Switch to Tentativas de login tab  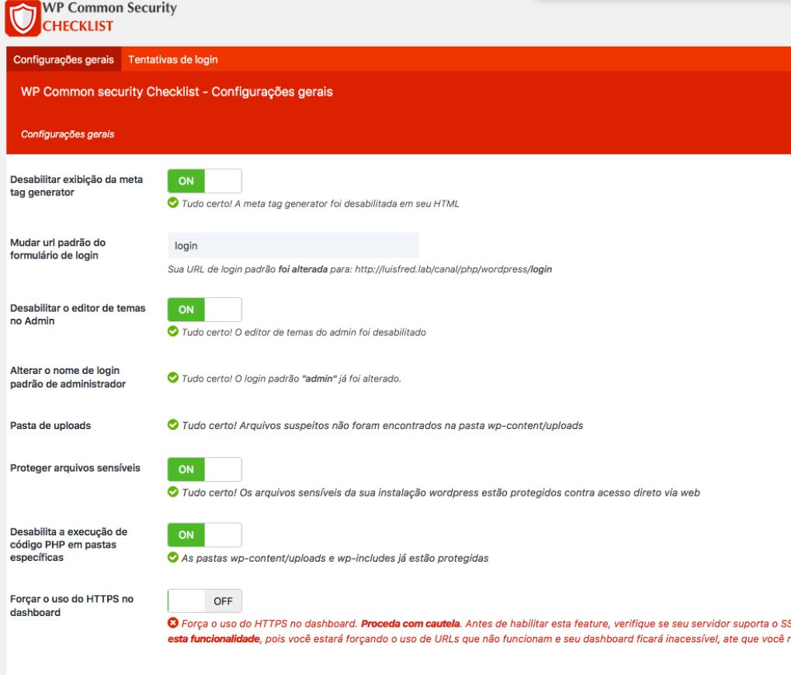(173, 59)
